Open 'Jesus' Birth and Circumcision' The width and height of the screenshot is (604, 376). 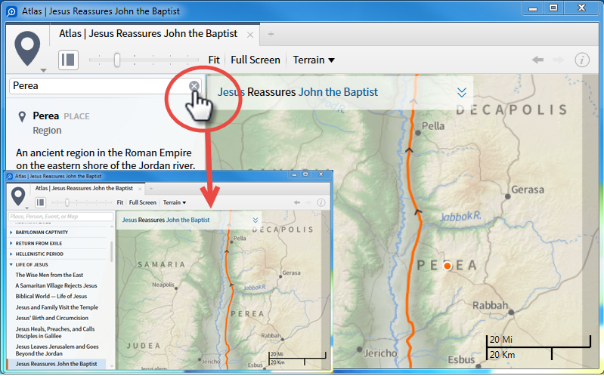coord(52,319)
